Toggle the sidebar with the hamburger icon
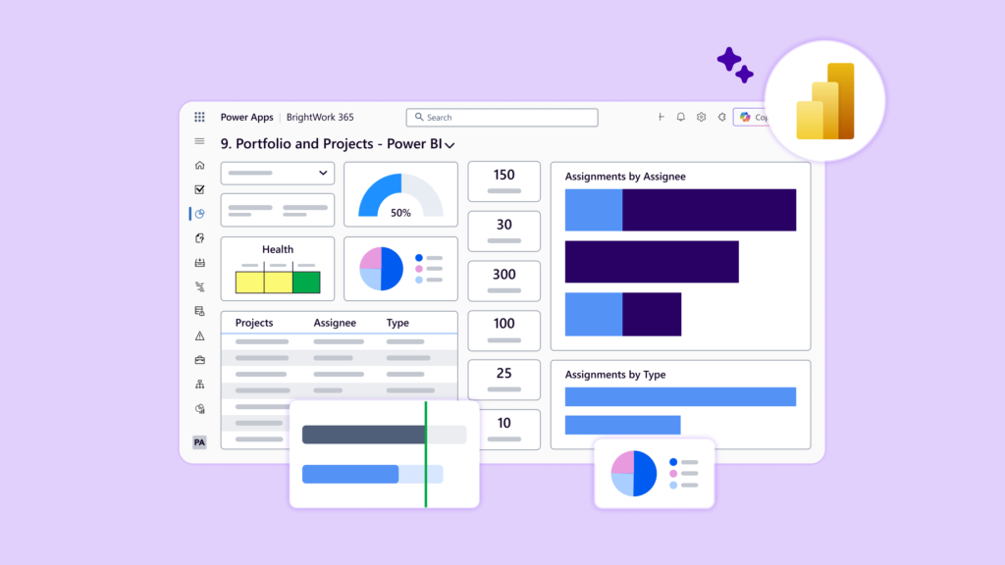This screenshot has width=1005, height=565. click(199, 141)
